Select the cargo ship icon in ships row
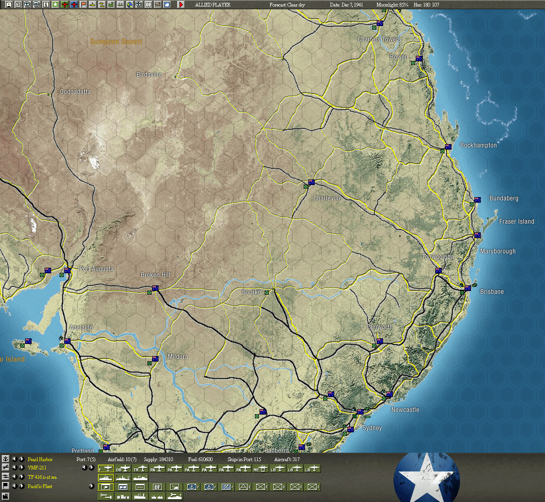545x502 pixels. [x=140, y=478]
